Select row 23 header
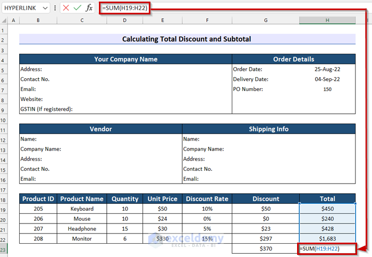The height and width of the screenshot is (257, 372). click(x=4, y=248)
